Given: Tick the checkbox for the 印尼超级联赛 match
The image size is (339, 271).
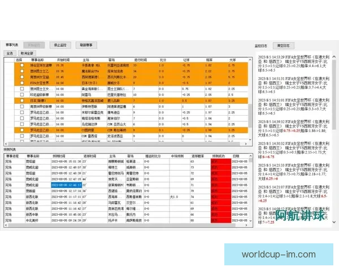Looking at the screenshot, I should click(x=22, y=95).
